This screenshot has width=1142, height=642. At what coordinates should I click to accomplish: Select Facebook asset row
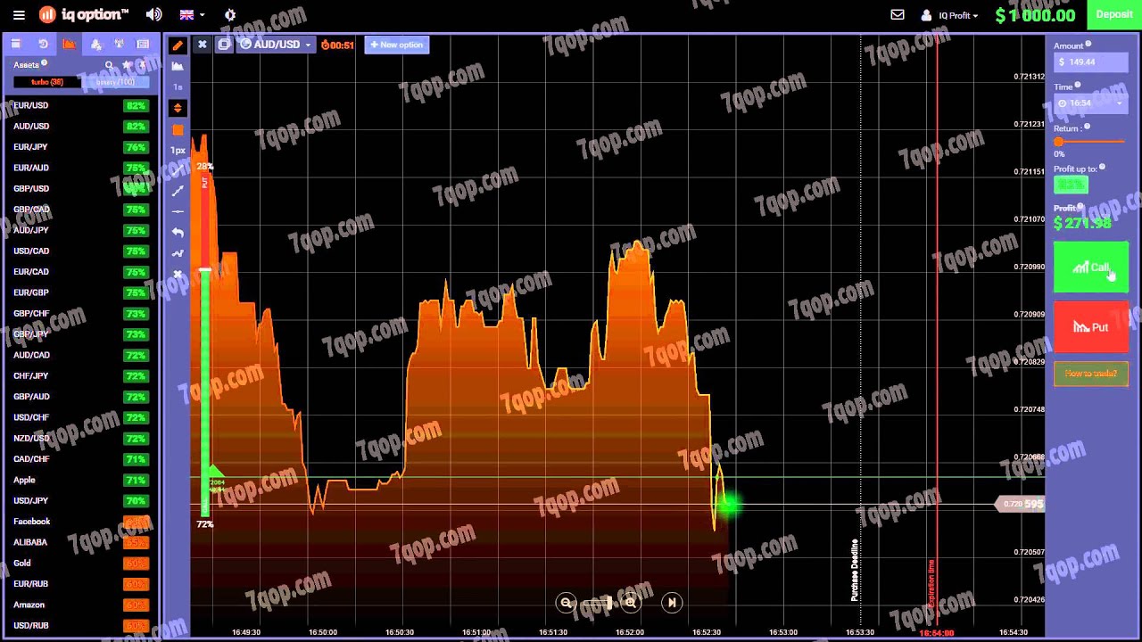(x=80, y=522)
